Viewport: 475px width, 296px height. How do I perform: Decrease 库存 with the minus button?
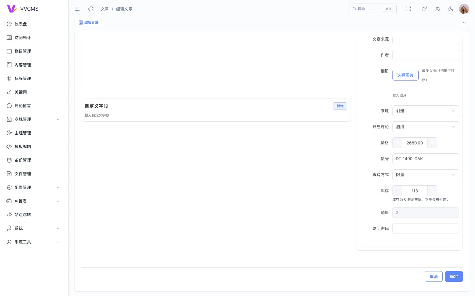click(397, 191)
